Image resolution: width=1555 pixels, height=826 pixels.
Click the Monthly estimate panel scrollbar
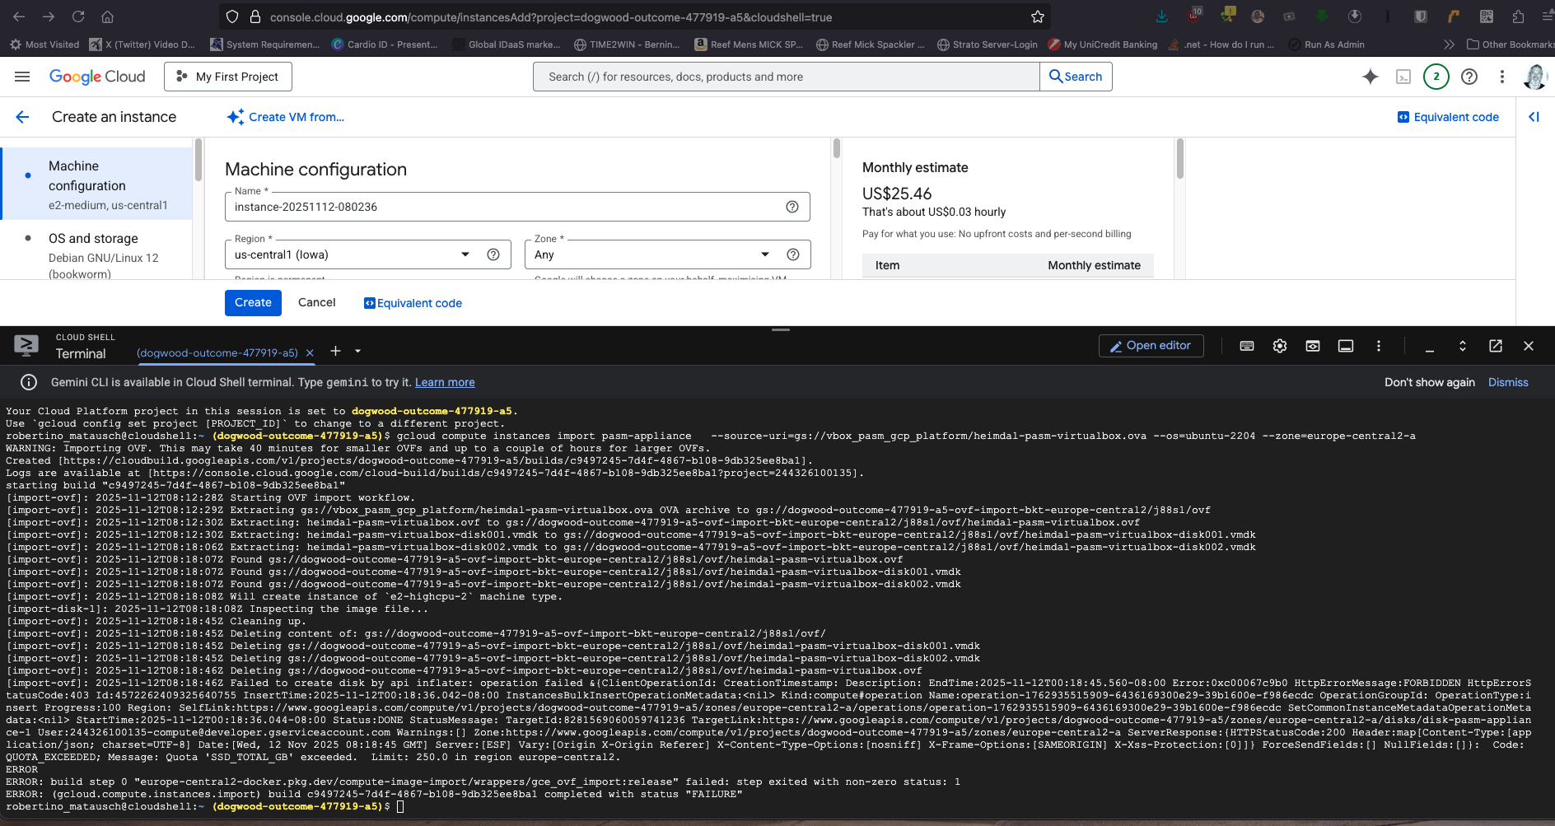pyautogui.click(x=1179, y=159)
